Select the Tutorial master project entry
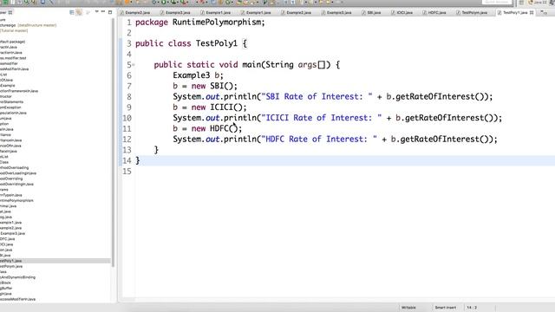The height and width of the screenshot is (312, 555). (x=14, y=31)
